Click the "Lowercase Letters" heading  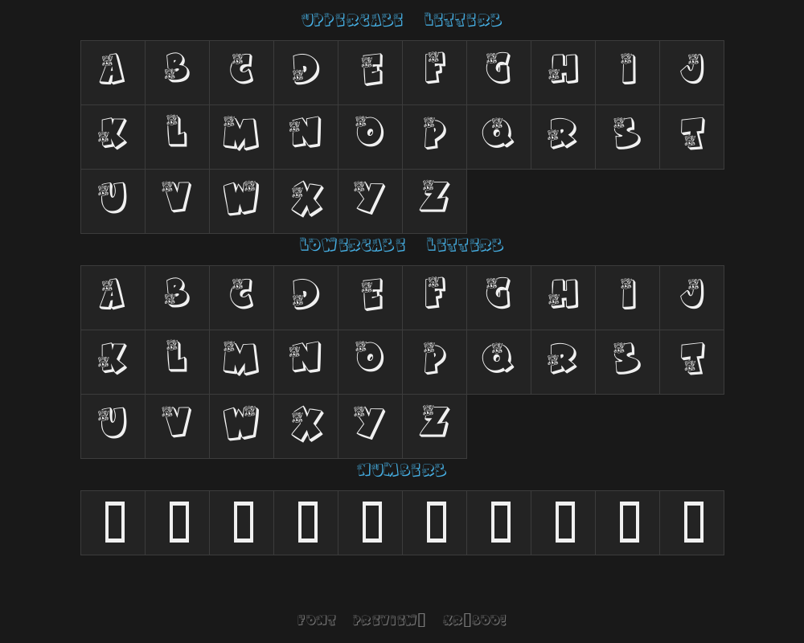pyautogui.click(x=401, y=245)
